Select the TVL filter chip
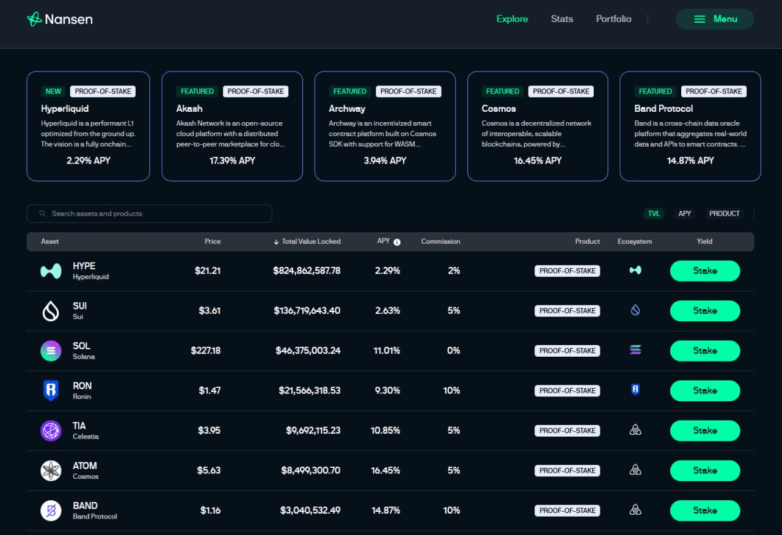 (x=654, y=214)
